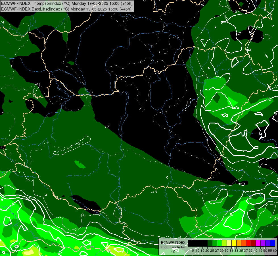The width and height of the screenshot is (278, 256).
Task: Click the ThompsonIndex title line at top
Action: (67, 3)
